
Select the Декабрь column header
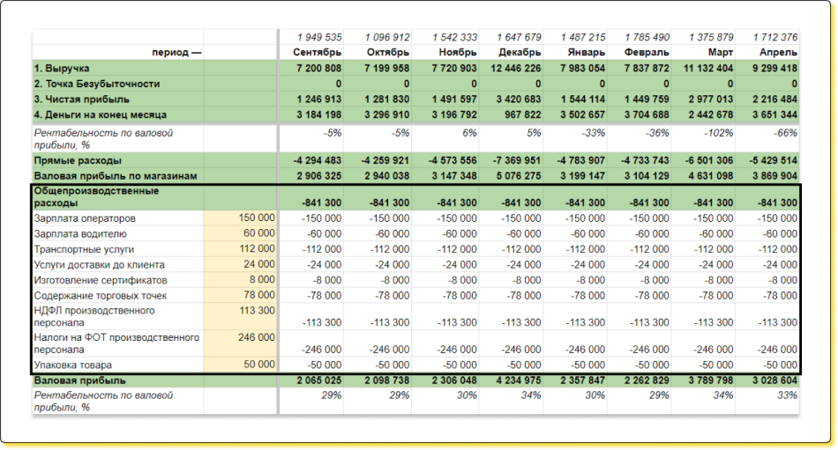point(520,52)
